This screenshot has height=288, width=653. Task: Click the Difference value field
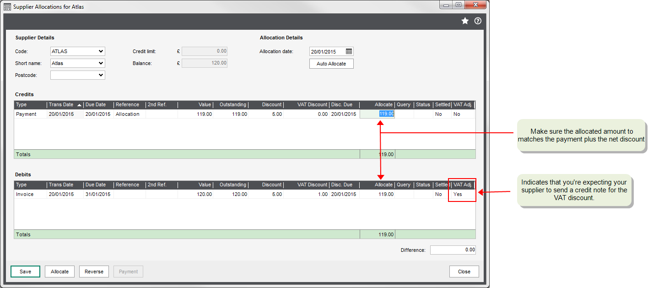pos(453,250)
